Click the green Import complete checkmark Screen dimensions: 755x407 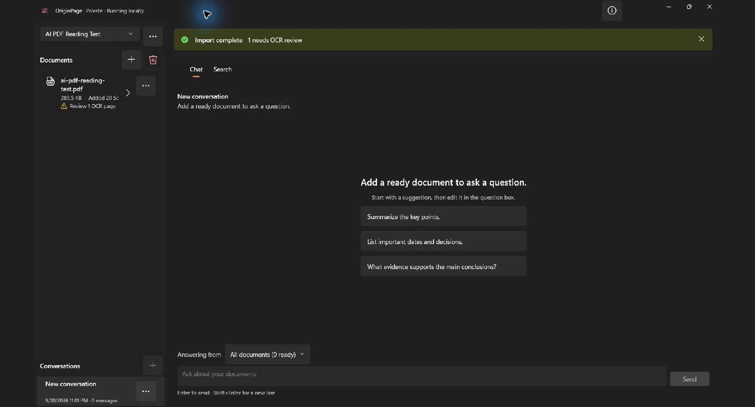click(185, 40)
